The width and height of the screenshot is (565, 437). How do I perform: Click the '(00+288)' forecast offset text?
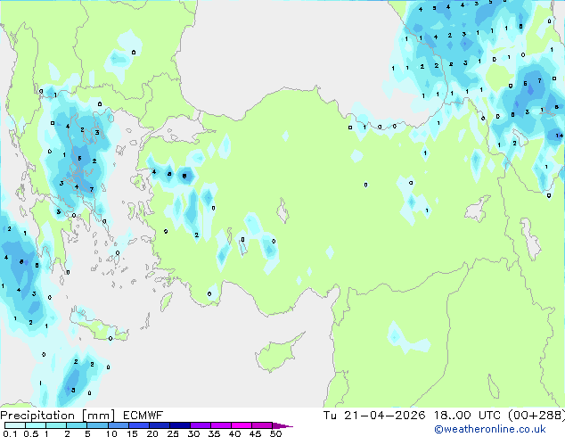[x=536, y=416]
